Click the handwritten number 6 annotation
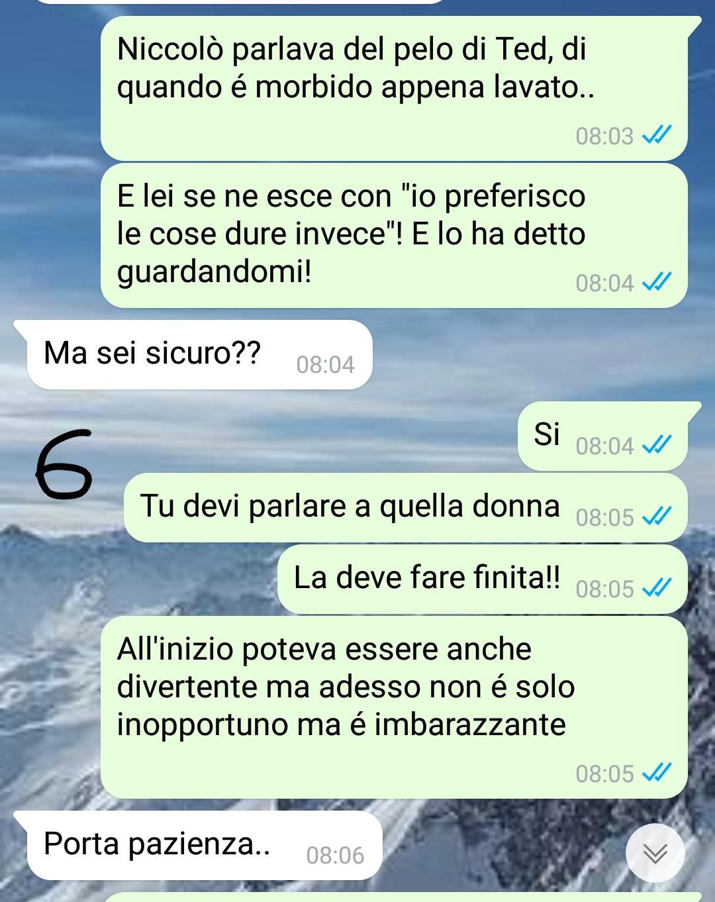Screen dimensions: 715x902 coord(64,464)
